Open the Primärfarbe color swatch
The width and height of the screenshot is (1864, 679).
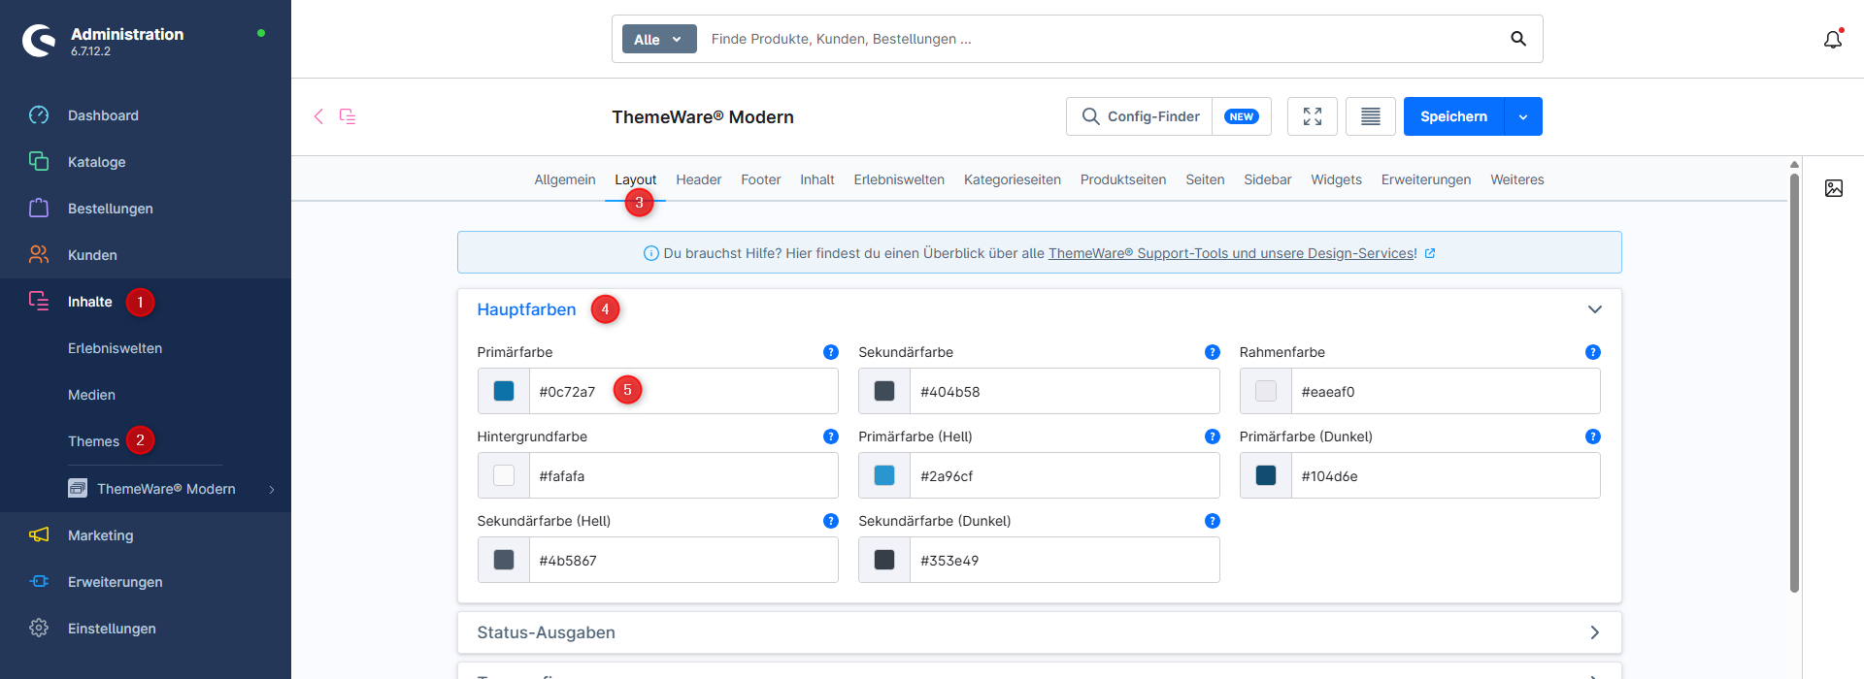pos(504,391)
